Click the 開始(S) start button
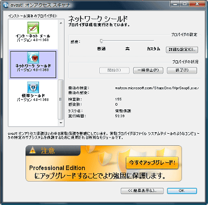This screenshot has width=208, height=205. tap(114, 70)
